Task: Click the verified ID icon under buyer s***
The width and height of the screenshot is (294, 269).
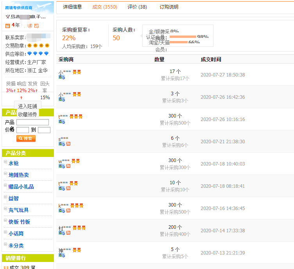Action: 62,144
